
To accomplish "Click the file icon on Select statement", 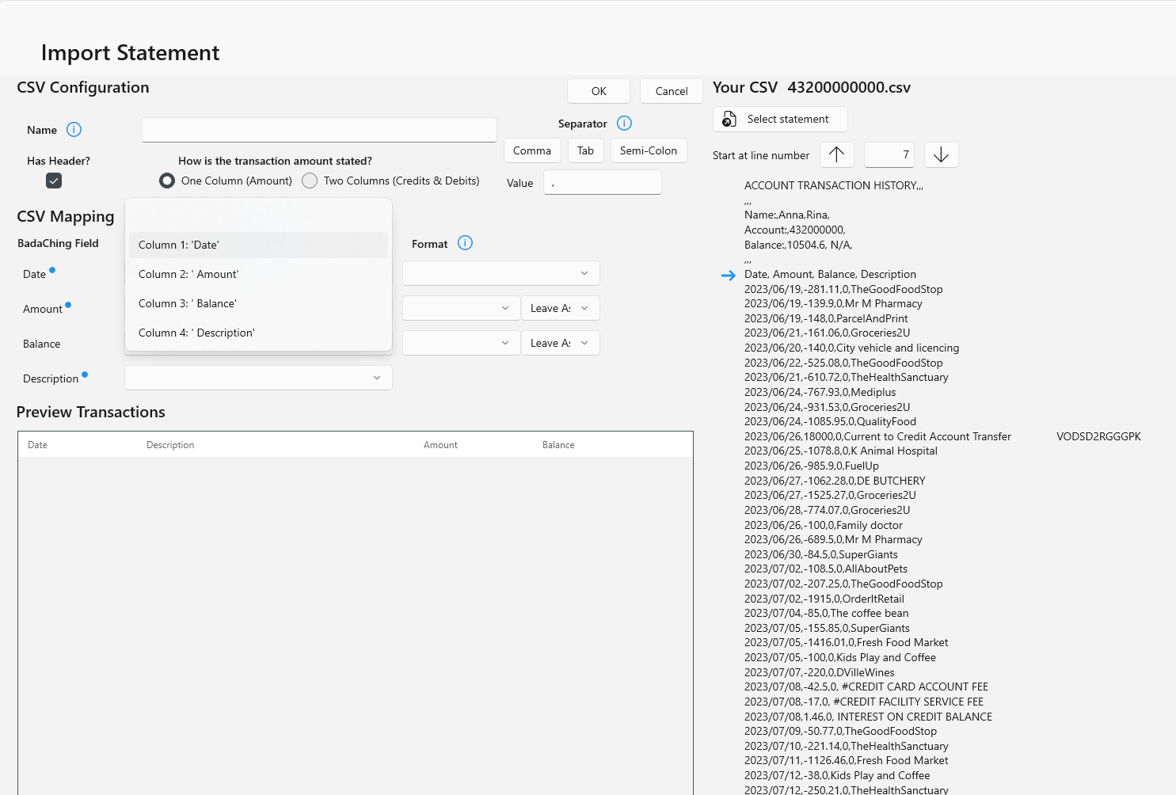I will 729,120.
